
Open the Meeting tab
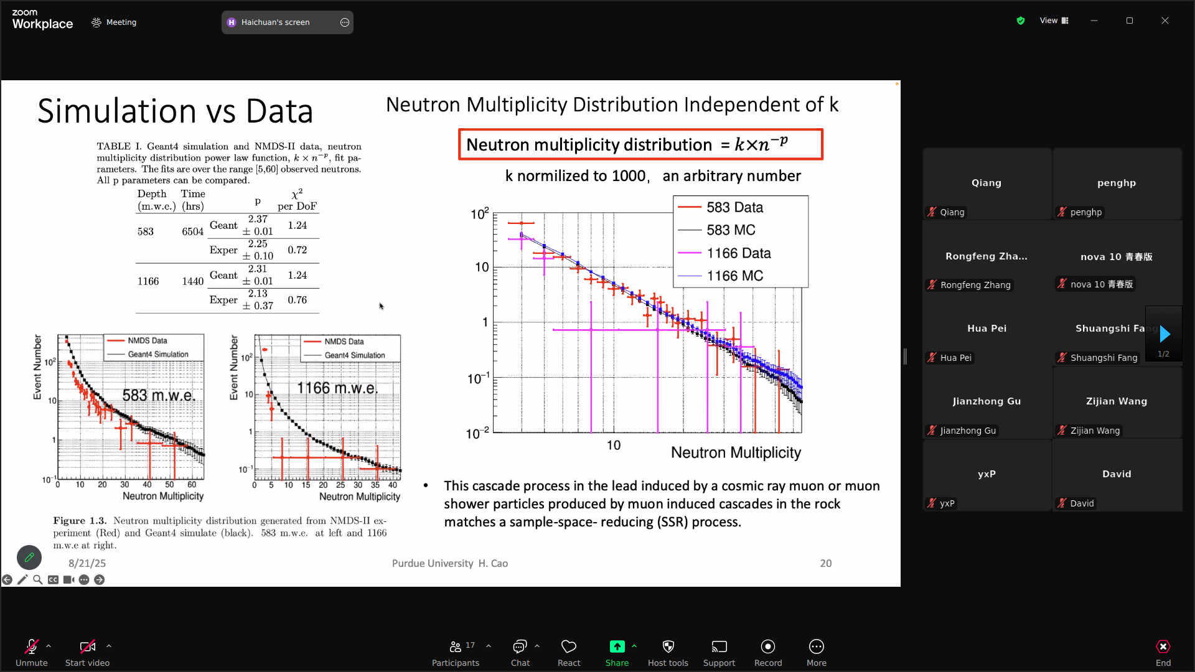point(114,22)
